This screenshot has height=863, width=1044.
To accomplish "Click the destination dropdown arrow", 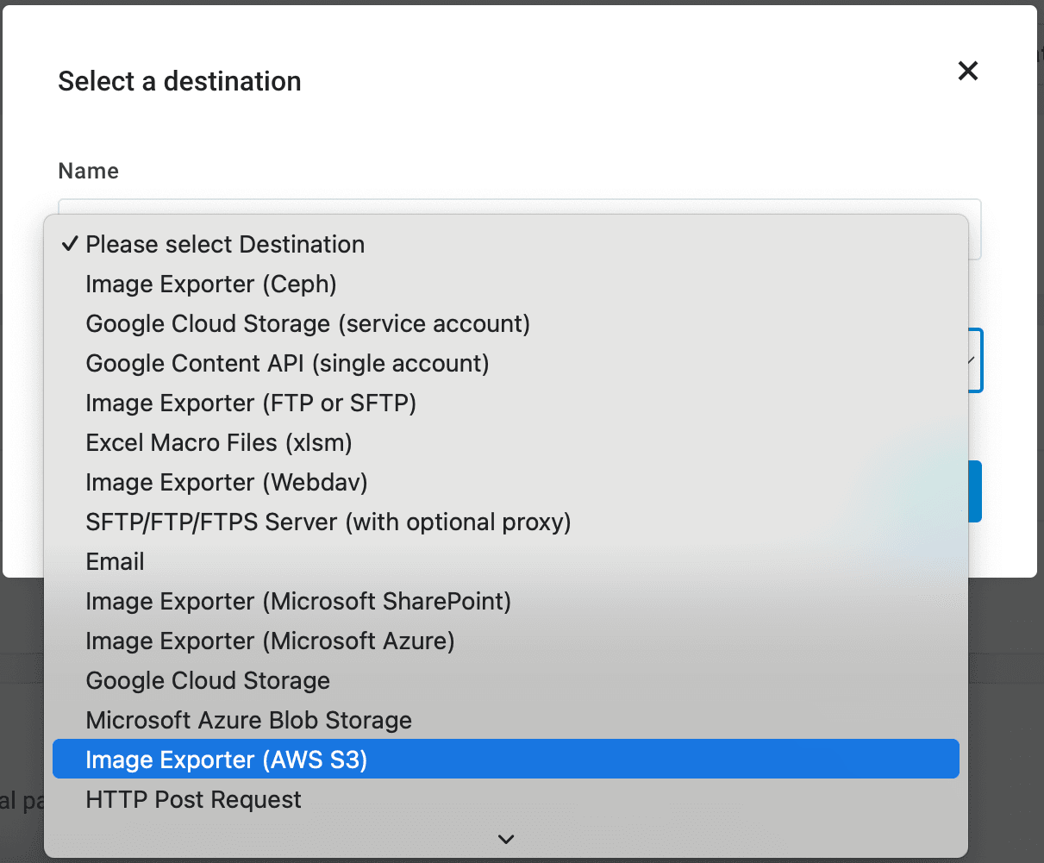I will tap(972, 360).
